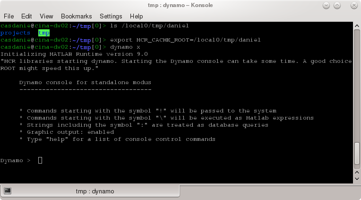This screenshot has height=200, width=361.
Task: Minimize the Konsole window
Action: (326, 6)
